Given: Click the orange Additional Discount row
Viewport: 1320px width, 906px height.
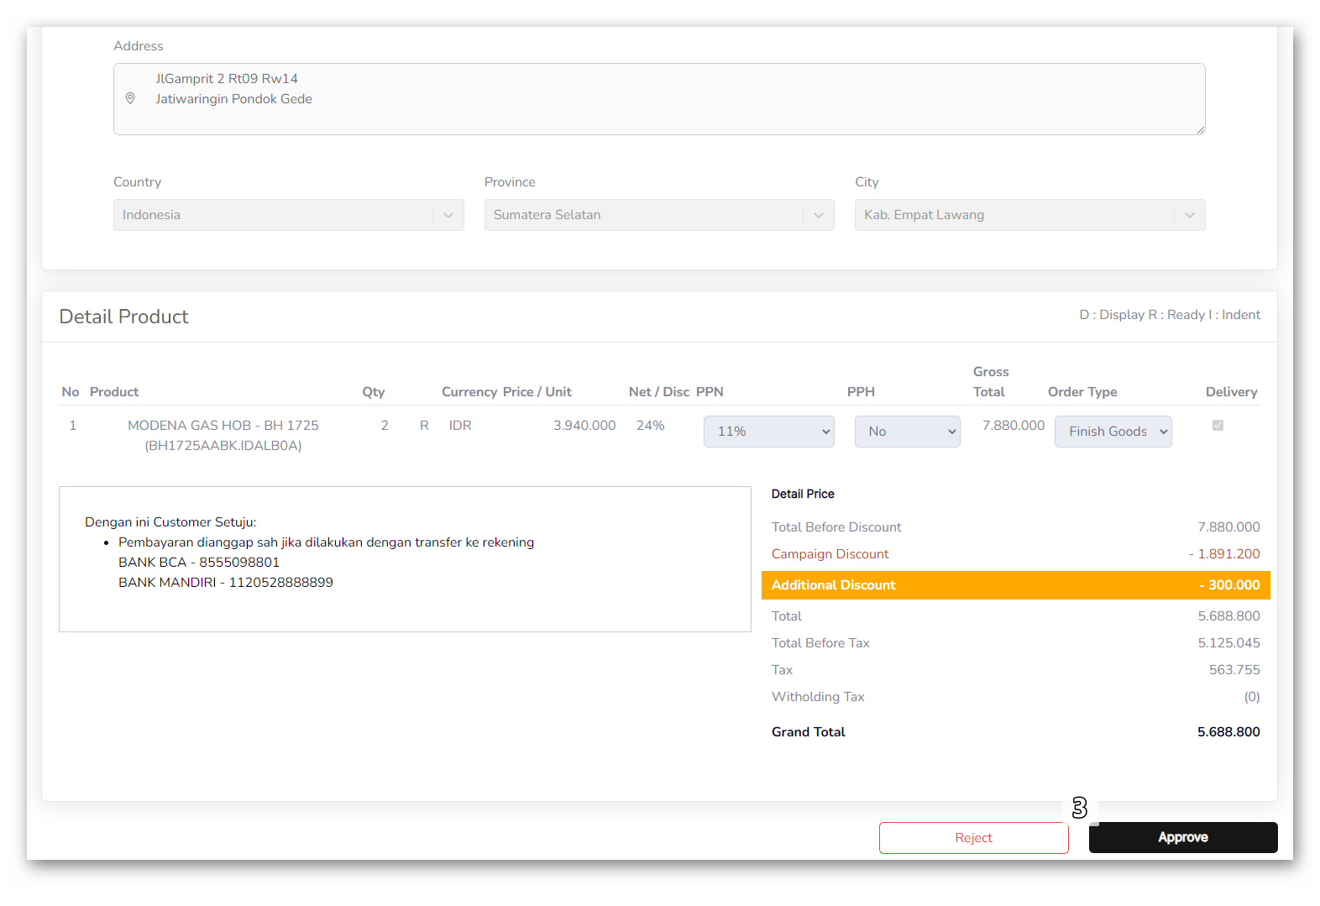Looking at the screenshot, I should tap(1015, 585).
